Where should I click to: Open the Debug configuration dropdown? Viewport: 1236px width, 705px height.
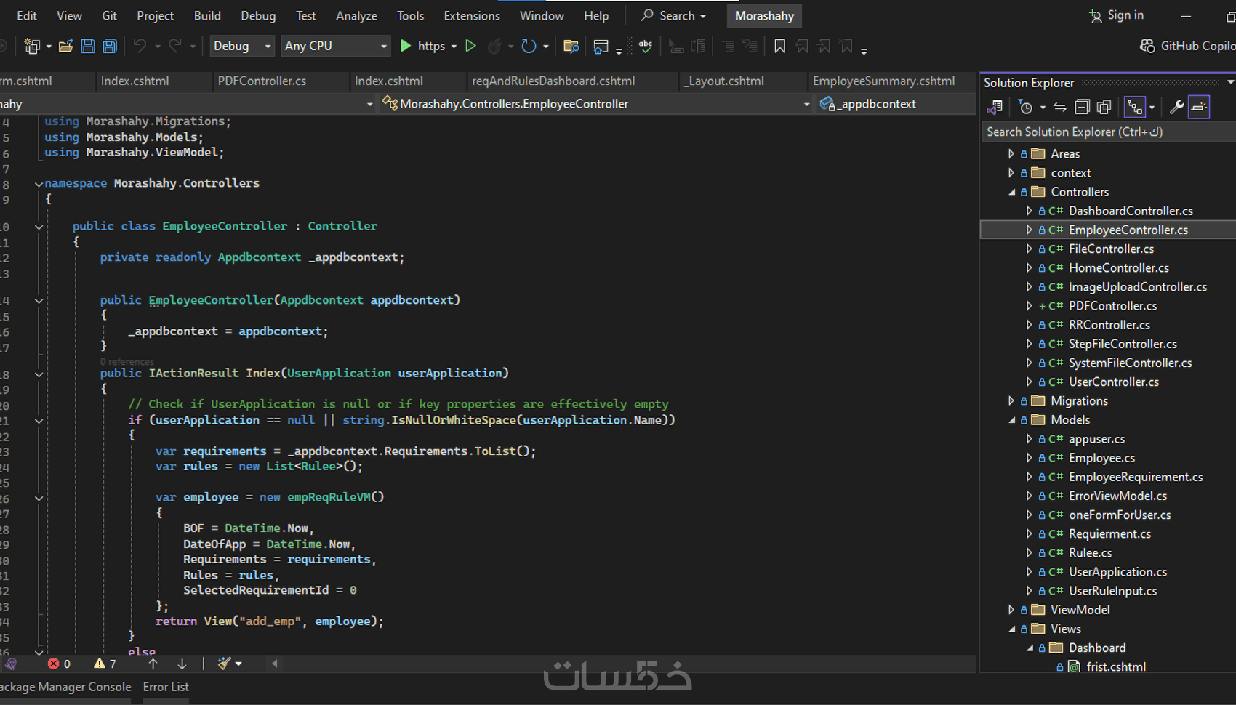pyautogui.click(x=242, y=46)
